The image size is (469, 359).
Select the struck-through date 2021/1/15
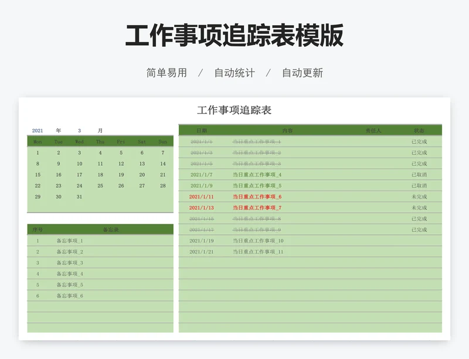pyautogui.click(x=201, y=219)
